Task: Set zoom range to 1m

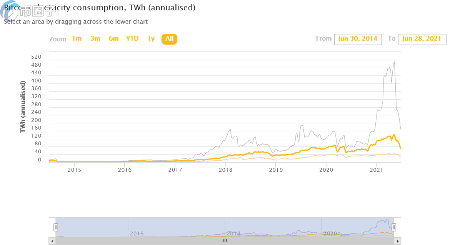Action: [x=77, y=39]
